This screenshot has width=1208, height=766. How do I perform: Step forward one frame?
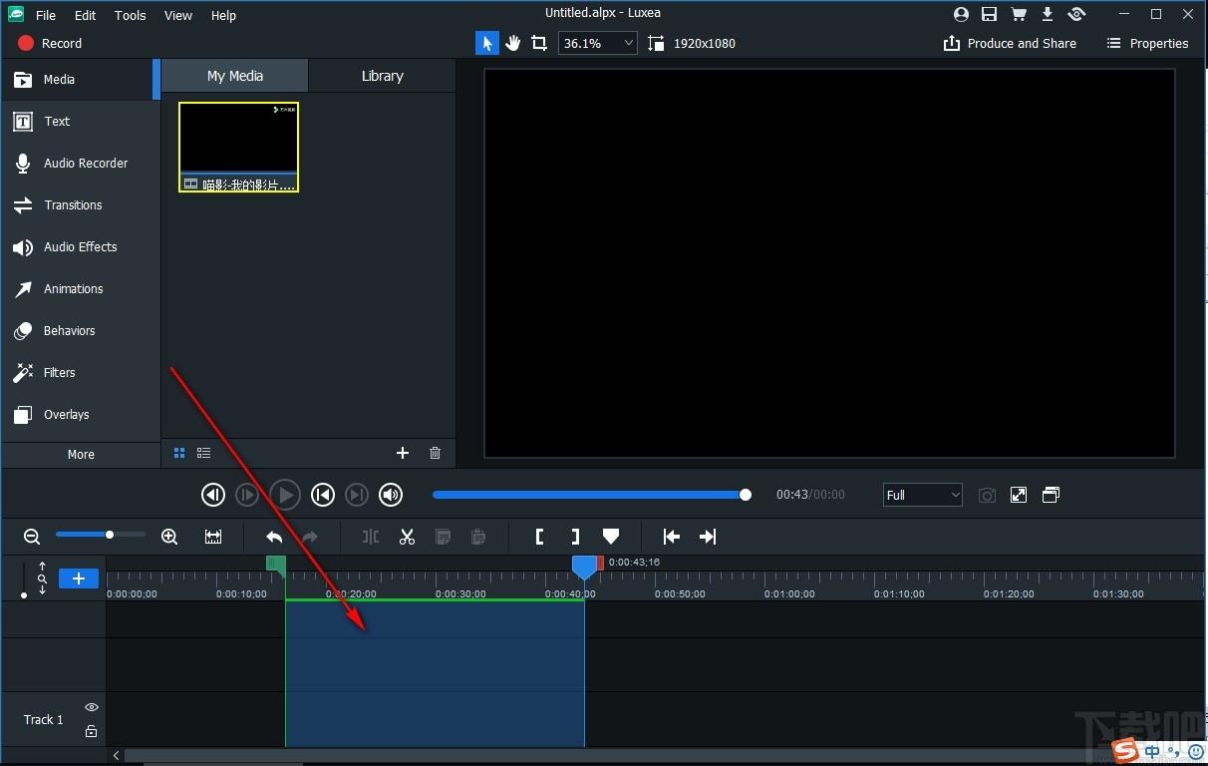tap(246, 495)
